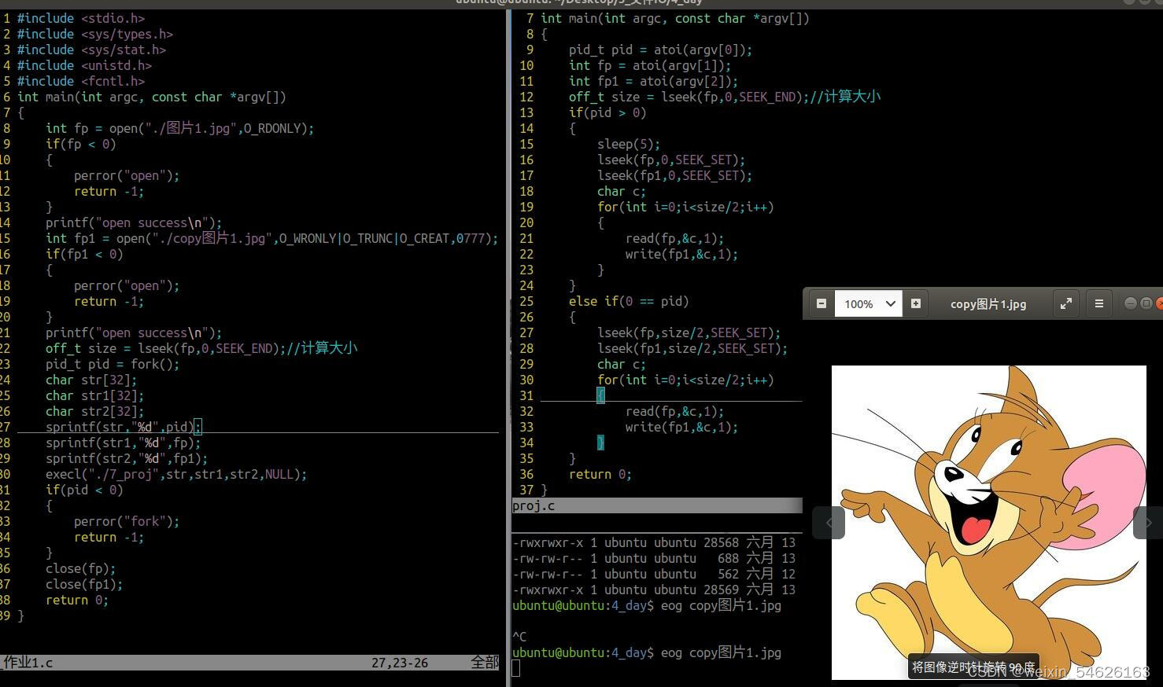1163x687 pixels.
Task: Click the ^C line in the terminal
Action: click(519, 637)
